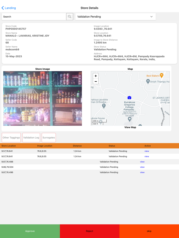Click the Status column header
179x238 pixels.
click(112, 146)
